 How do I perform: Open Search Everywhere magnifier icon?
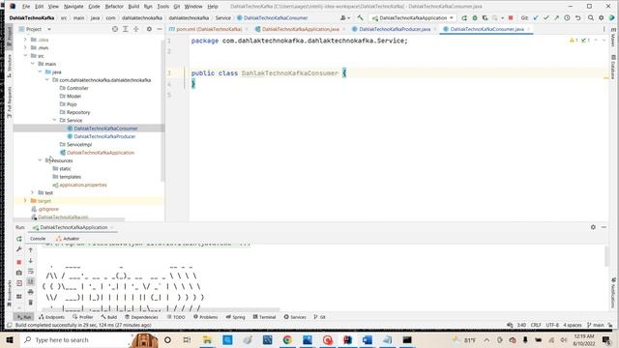[591, 17]
